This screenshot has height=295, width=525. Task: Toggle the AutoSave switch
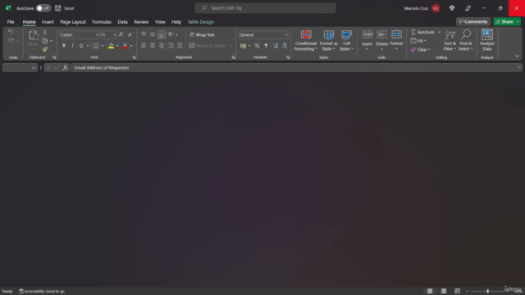coord(43,8)
